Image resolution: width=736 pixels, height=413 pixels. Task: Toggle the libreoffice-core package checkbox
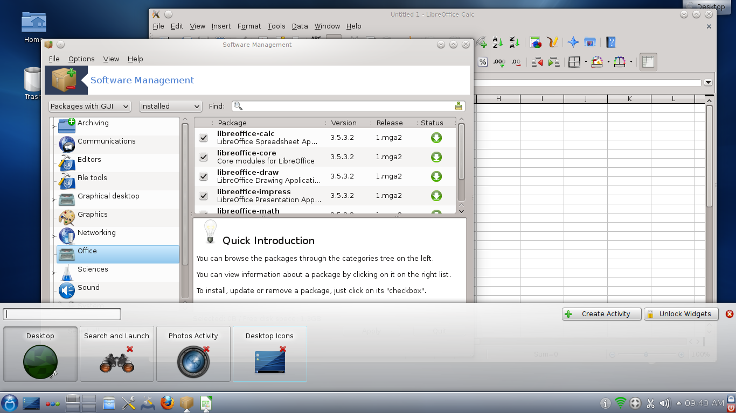(204, 157)
